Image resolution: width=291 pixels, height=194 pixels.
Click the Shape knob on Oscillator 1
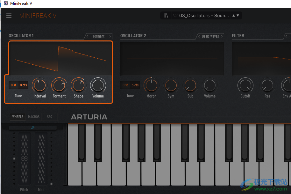78,85
